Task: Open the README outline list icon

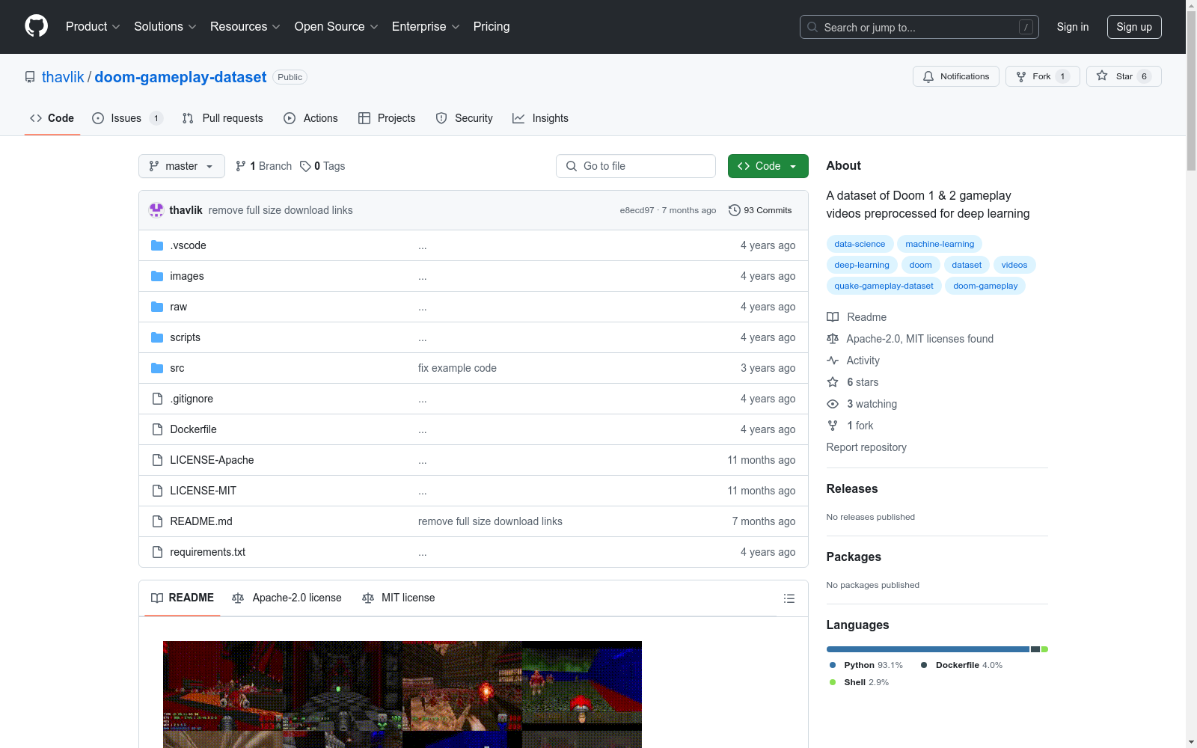Action: click(789, 598)
